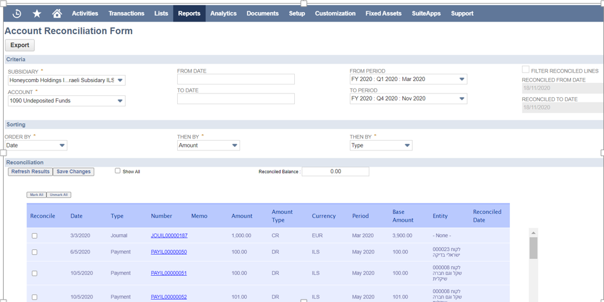Open the Then By dropdown set to Amount
The width and height of the screenshot is (604, 302).
click(208, 145)
